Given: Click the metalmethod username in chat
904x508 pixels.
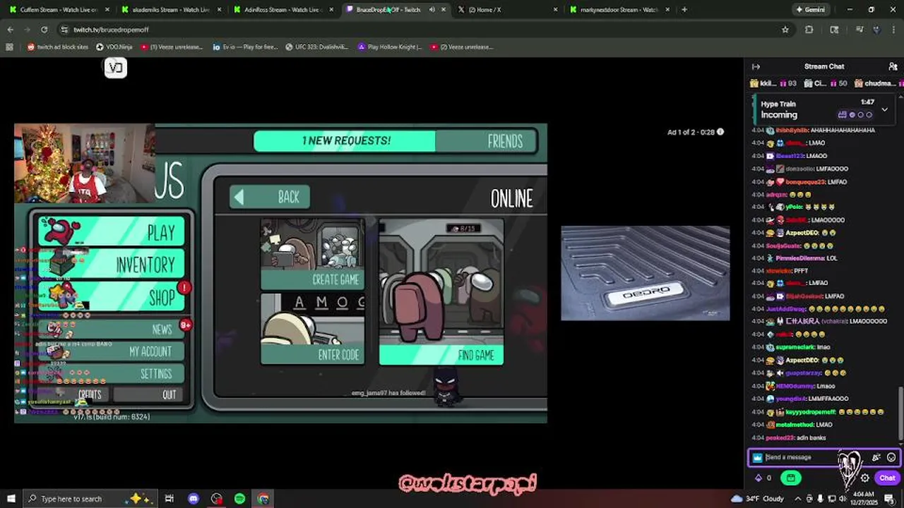Looking at the screenshot, I should pos(795,425).
